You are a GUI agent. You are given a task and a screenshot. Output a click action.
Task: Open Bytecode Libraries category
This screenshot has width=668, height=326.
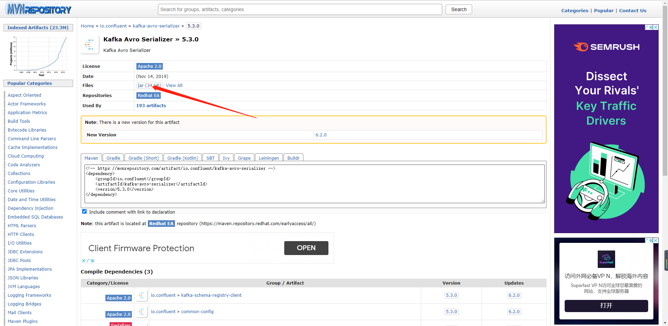[x=27, y=130]
